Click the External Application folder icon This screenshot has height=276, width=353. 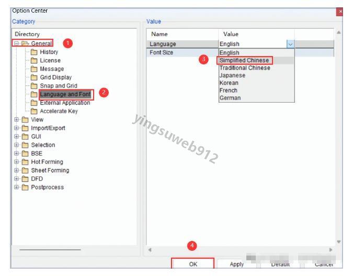click(34, 103)
